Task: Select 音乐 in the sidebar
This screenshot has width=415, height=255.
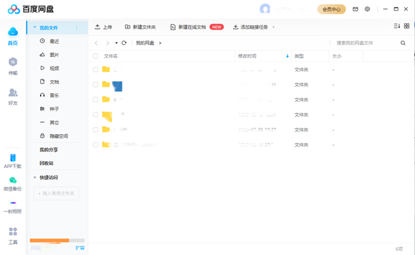Action: coord(54,95)
